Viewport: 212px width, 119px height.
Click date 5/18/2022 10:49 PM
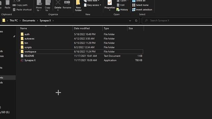pyautogui.click(x=85, y=34)
